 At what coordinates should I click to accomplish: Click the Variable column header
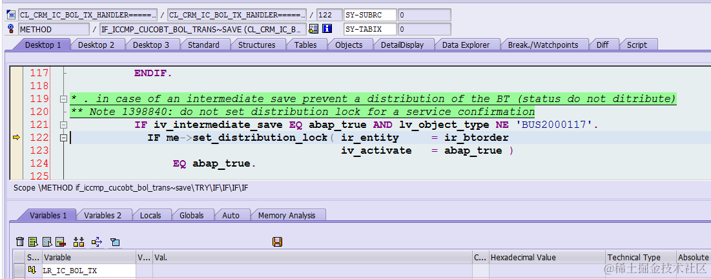pyautogui.click(x=89, y=257)
